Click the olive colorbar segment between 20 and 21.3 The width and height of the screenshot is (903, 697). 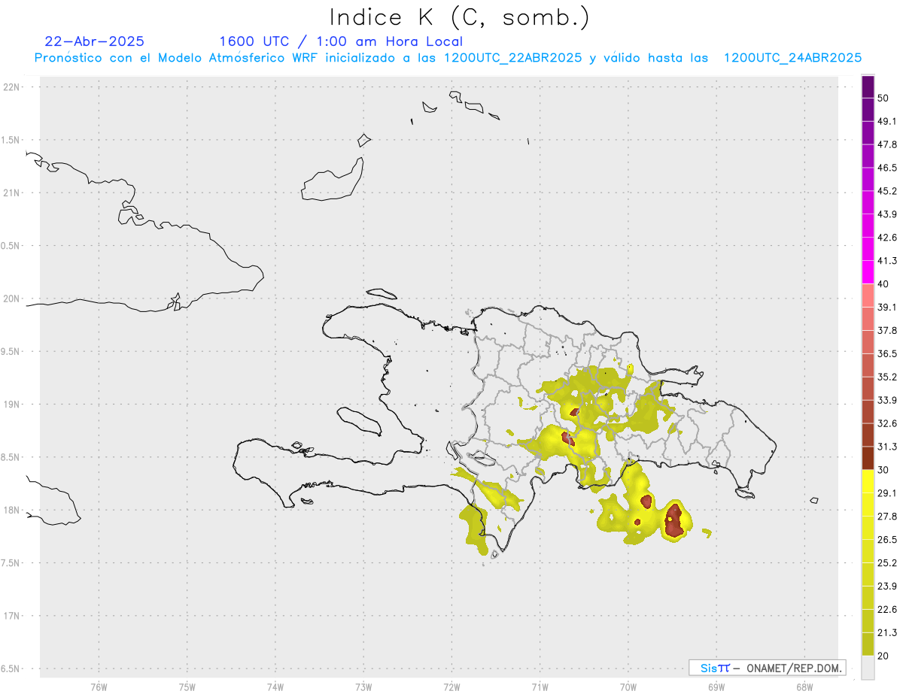(868, 644)
